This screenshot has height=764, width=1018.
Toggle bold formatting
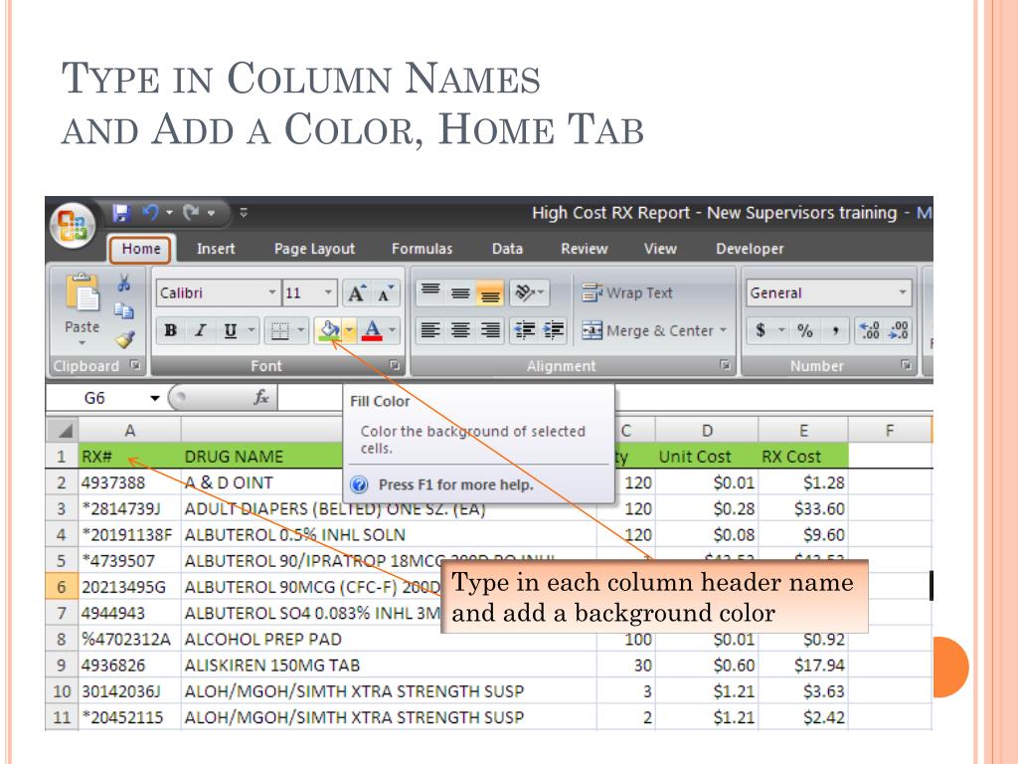171,330
